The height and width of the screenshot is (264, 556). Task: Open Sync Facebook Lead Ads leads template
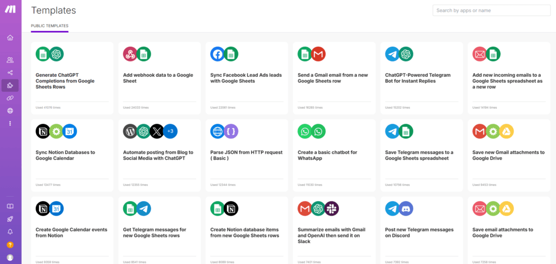coord(246,78)
